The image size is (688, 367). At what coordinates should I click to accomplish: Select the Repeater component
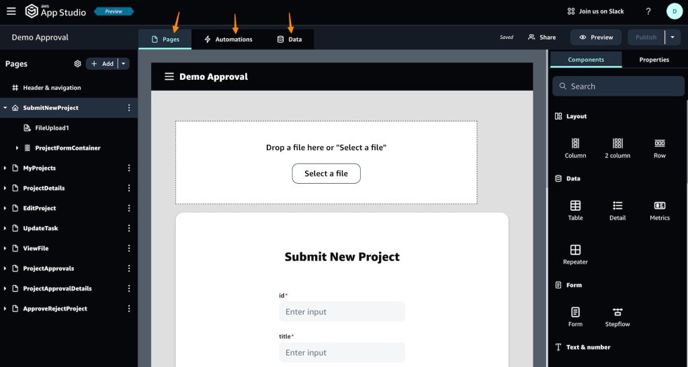[575, 254]
